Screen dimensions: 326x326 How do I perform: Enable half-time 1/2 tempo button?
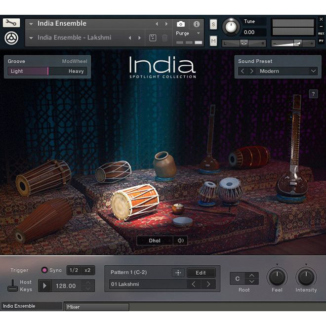pyautogui.click(x=74, y=270)
